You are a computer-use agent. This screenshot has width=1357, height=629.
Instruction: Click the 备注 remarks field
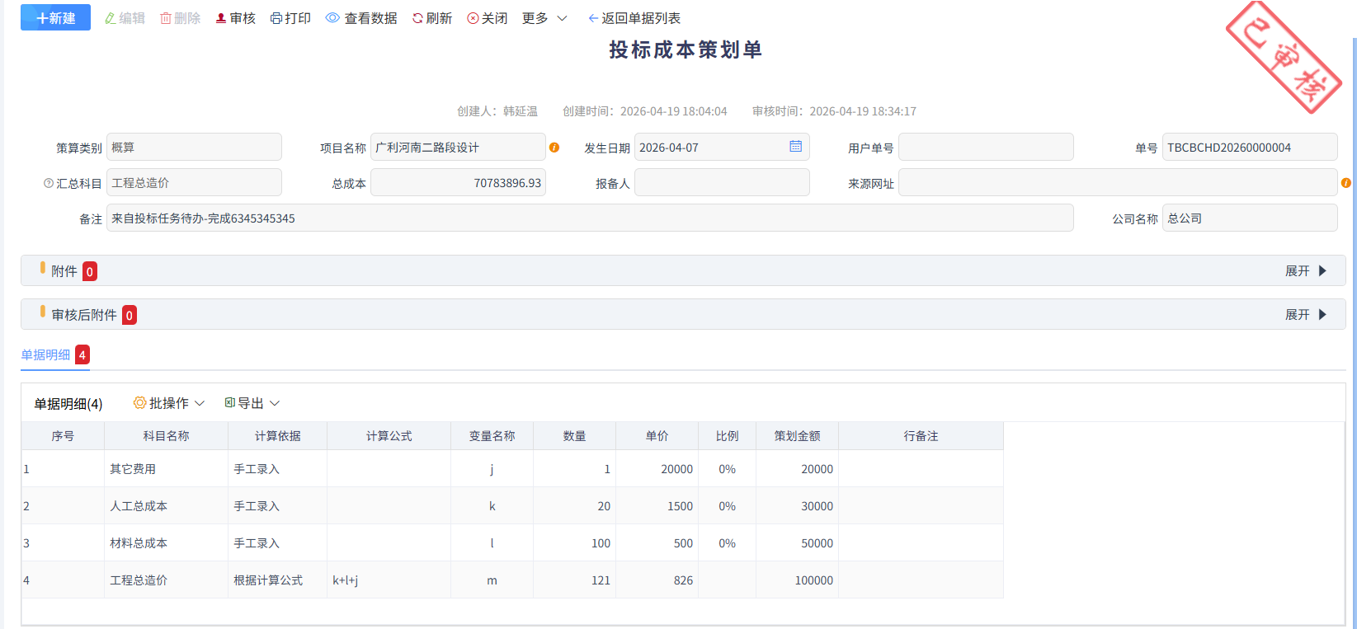point(590,218)
